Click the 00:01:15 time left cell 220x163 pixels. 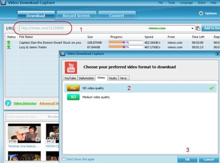pos(198,47)
